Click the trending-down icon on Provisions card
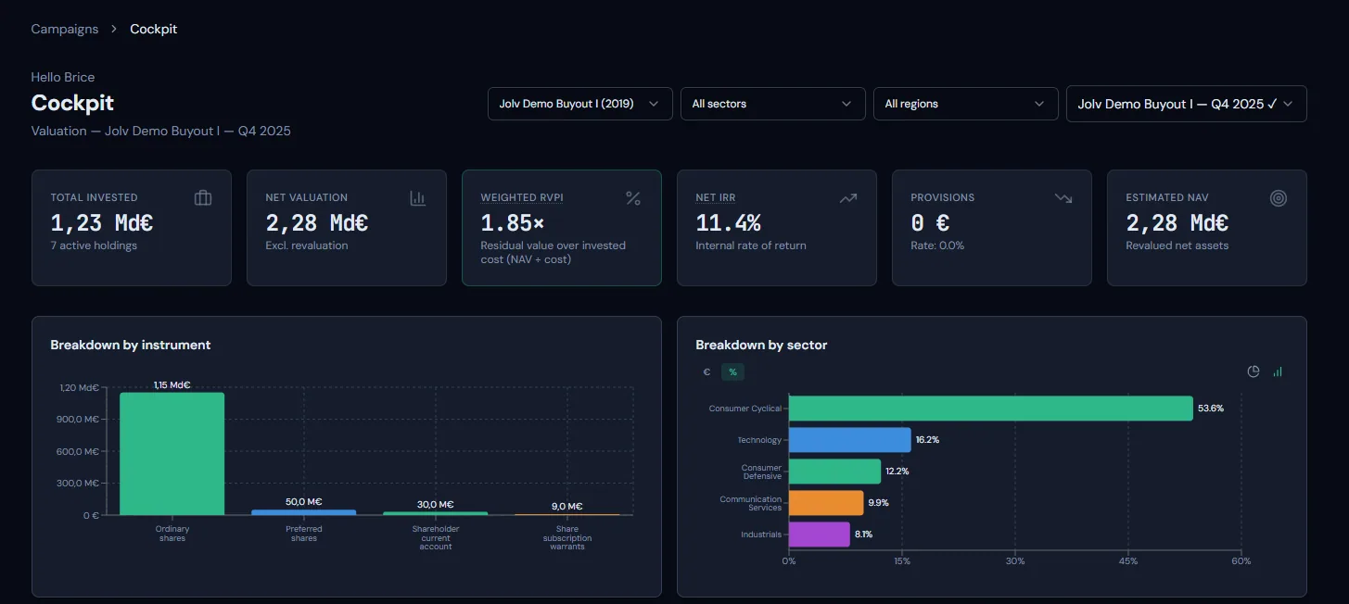This screenshot has width=1349, height=604. click(x=1063, y=198)
